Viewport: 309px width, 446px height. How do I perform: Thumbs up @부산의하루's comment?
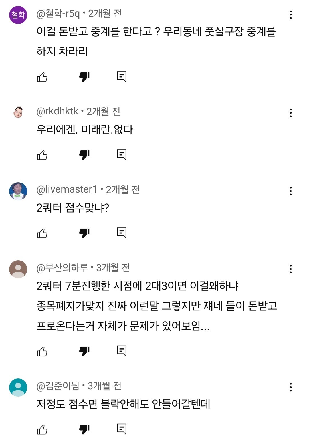tap(42, 351)
